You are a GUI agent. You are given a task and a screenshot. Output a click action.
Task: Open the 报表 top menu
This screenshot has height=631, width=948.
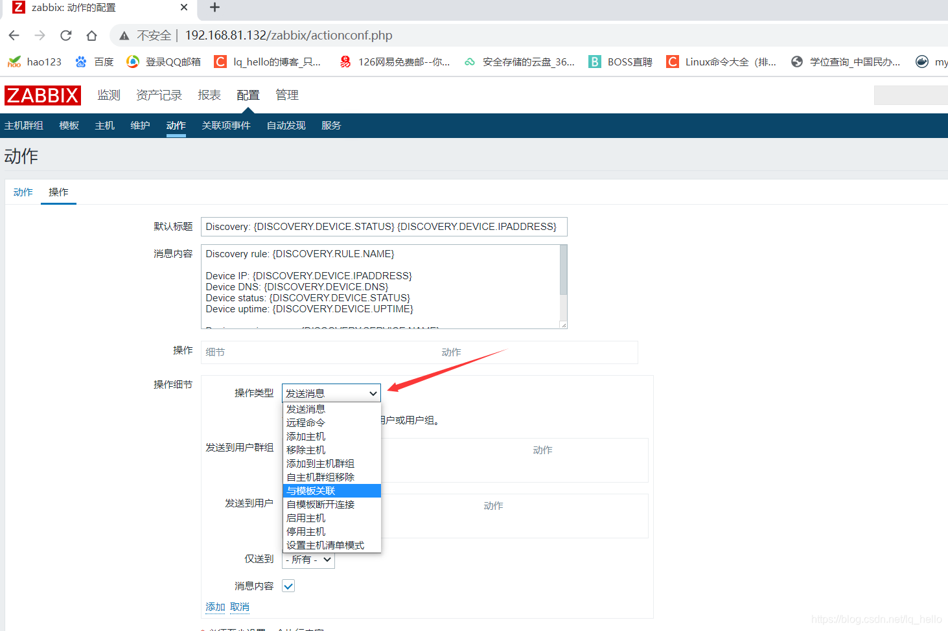click(209, 95)
